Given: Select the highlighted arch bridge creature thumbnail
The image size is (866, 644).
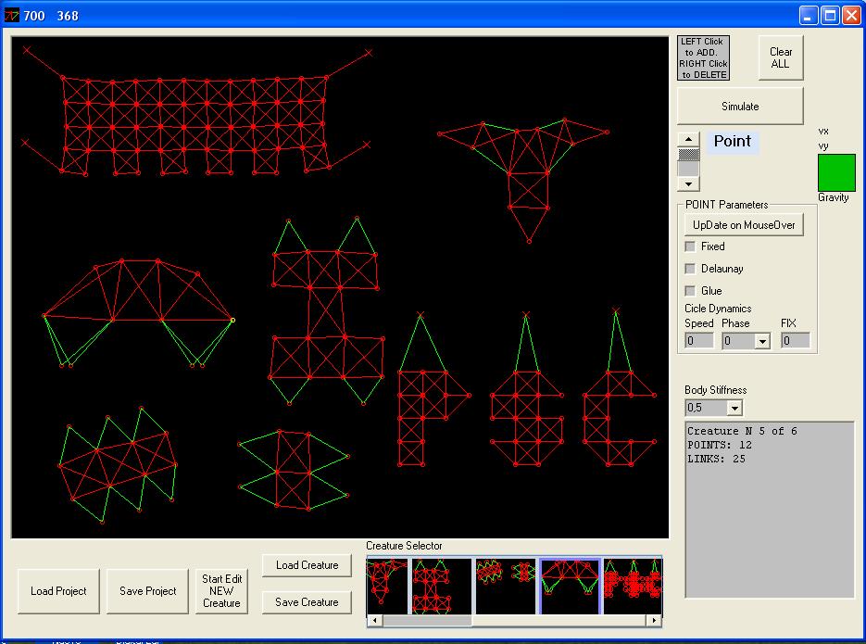Looking at the screenshot, I should [570, 585].
